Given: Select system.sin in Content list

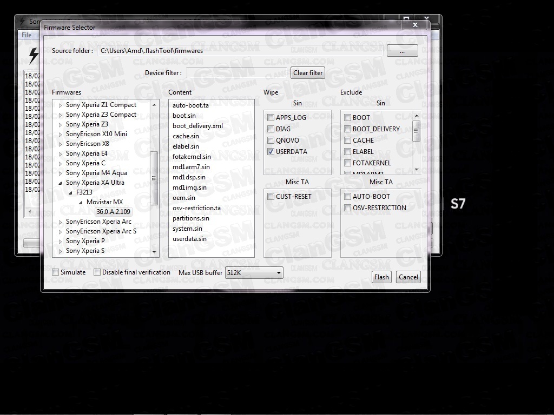Looking at the screenshot, I should click(x=187, y=229).
